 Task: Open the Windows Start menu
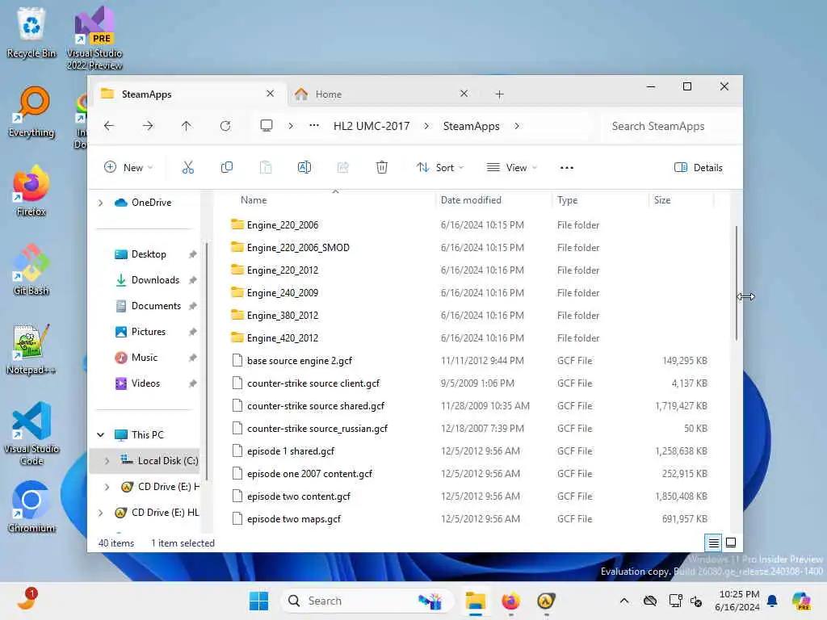tap(258, 601)
